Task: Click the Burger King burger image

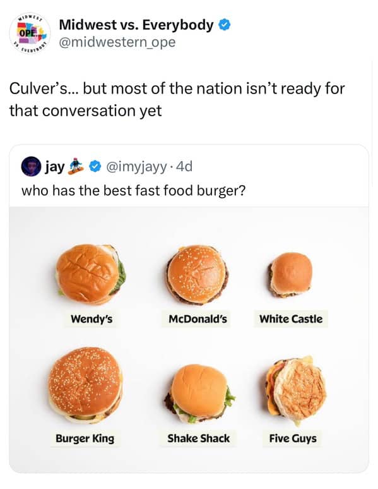Action: [x=85, y=385]
